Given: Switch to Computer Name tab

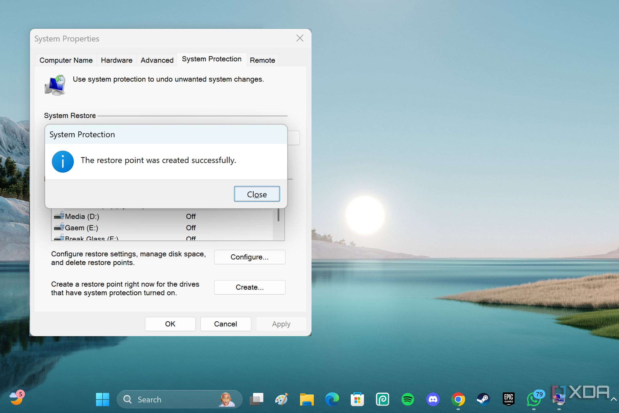Looking at the screenshot, I should pyautogui.click(x=66, y=60).
